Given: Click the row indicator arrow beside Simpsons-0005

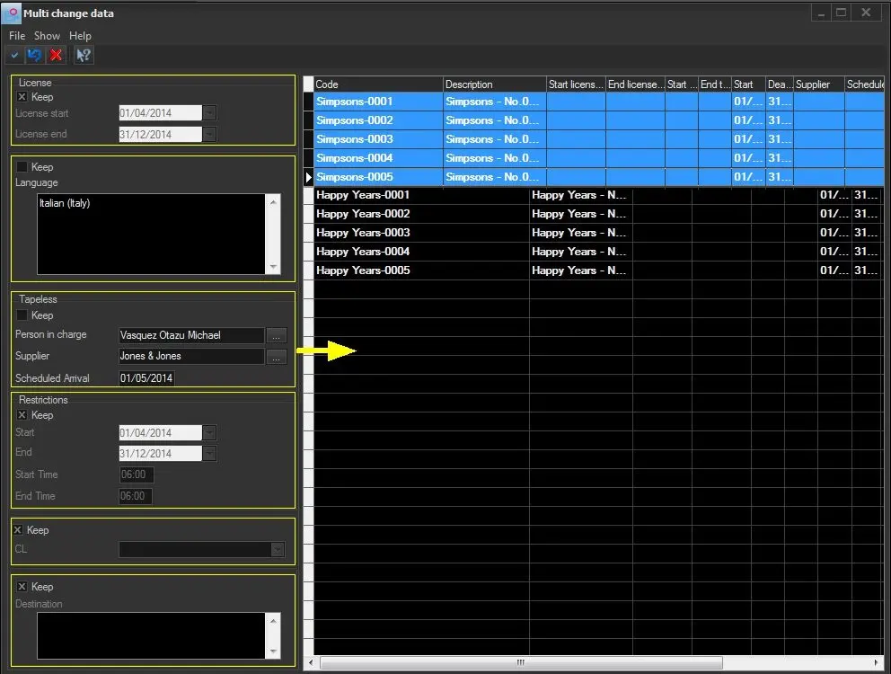Looking at the screenshot, I should click(x=309, y=178).
